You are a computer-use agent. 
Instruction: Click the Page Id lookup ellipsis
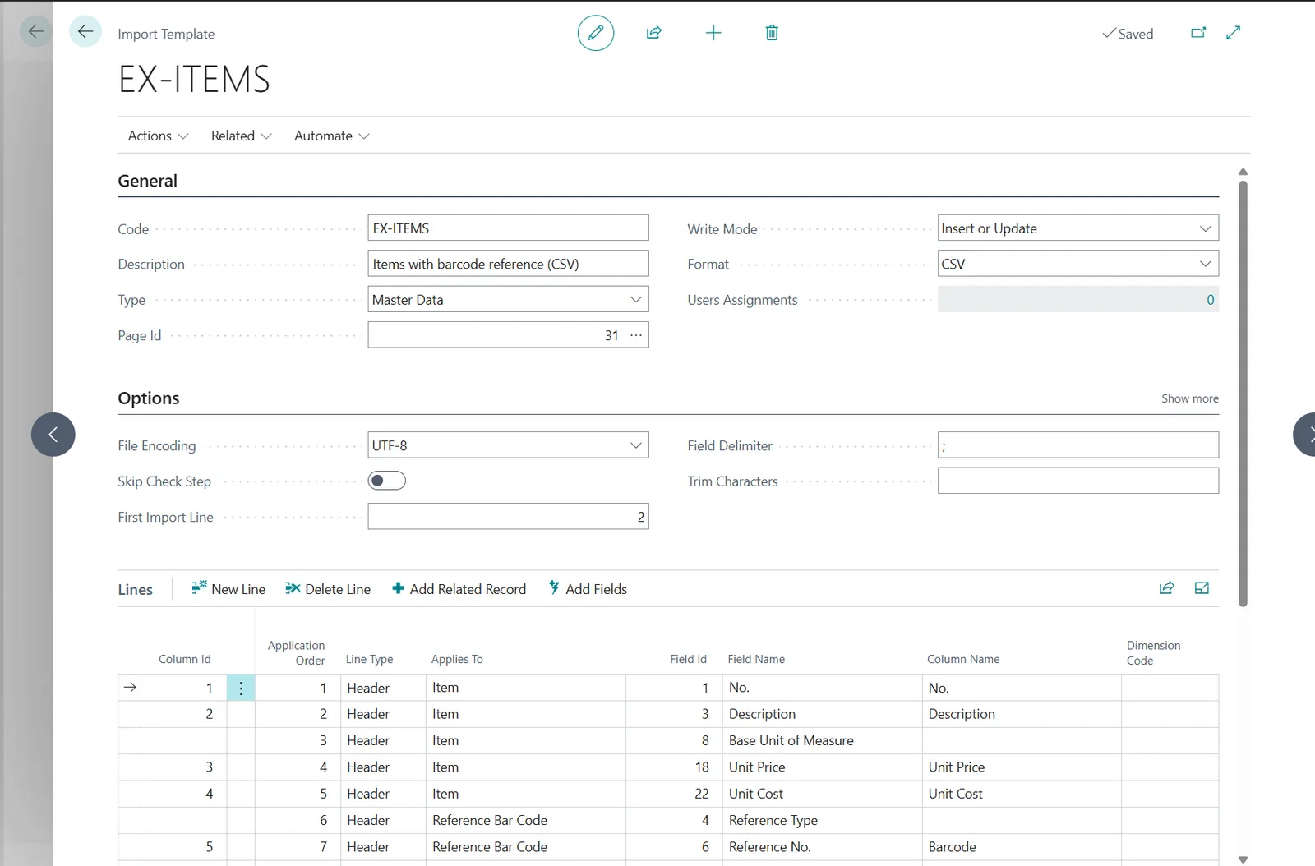click(x=636, y=335)
